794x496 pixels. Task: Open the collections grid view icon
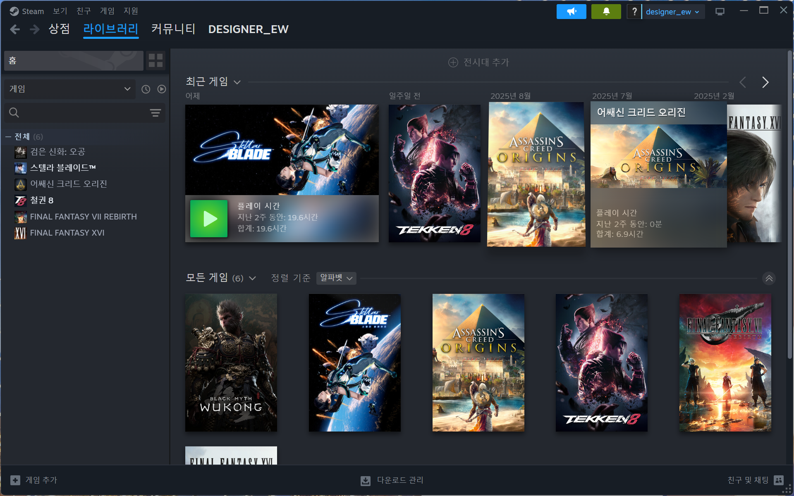tap(155, 61)
